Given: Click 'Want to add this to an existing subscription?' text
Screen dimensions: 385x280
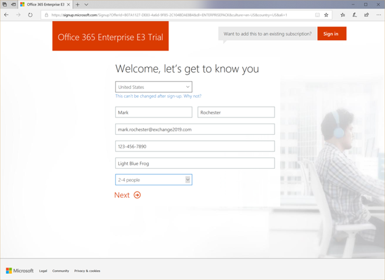Looking at the screenshot, I should (268, 34).
